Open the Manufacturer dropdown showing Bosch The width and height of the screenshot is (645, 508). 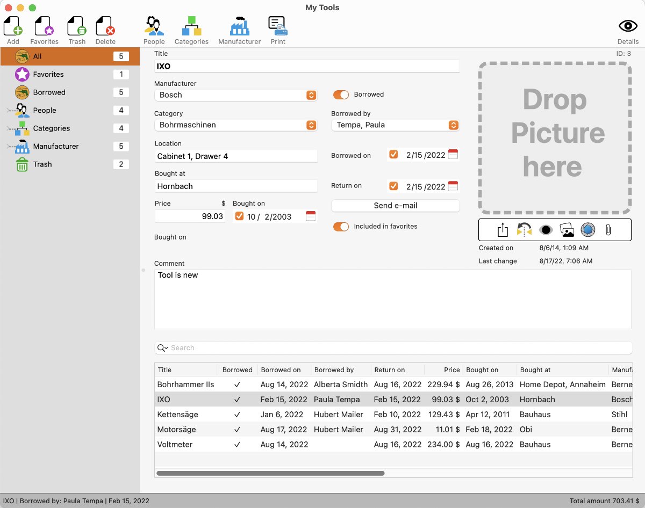tap(236, 95)
